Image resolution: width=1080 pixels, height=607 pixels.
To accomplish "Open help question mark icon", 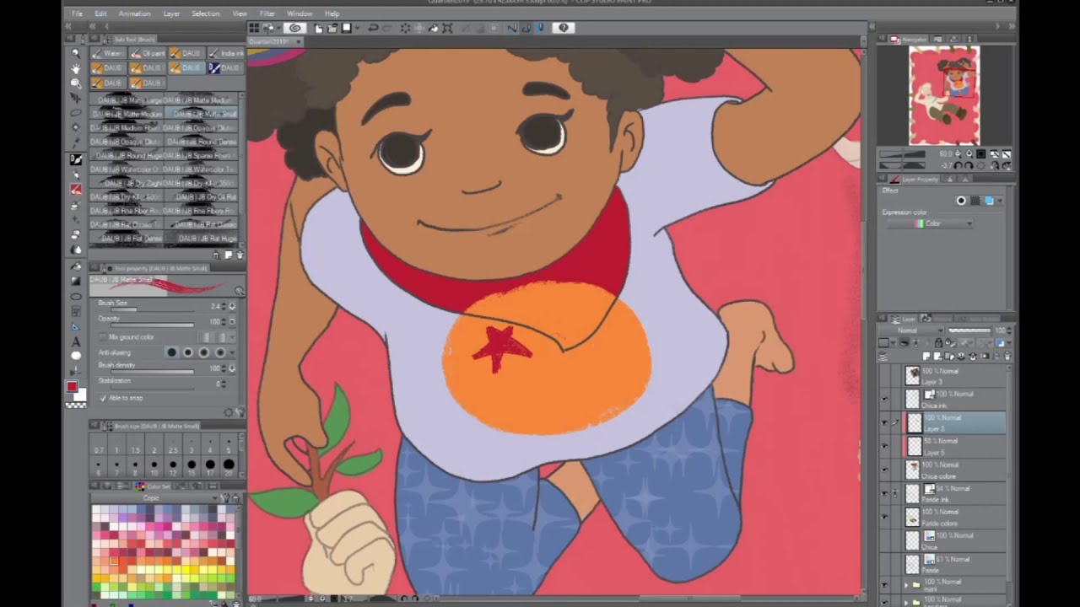I will pyautogui.click(x=564, y=28).
